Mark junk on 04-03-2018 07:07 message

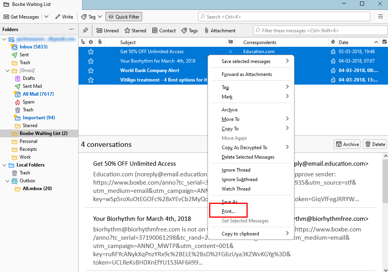[333, 61]
